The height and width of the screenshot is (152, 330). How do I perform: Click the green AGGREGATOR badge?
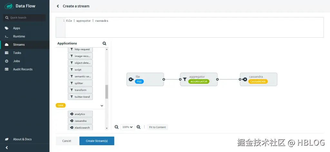point(199,81)
